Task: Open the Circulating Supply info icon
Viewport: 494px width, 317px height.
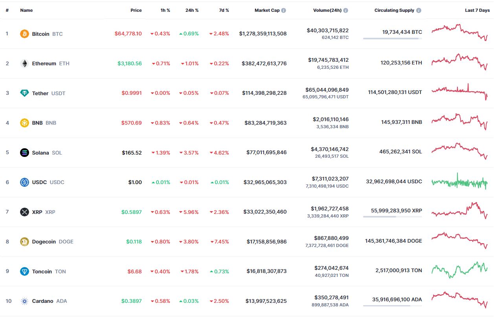Action: click(x=419, y=11)
